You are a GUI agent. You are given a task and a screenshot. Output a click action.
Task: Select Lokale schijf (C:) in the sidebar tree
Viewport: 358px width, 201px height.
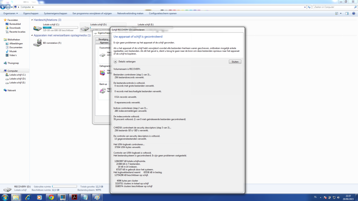tap(17, 75)
